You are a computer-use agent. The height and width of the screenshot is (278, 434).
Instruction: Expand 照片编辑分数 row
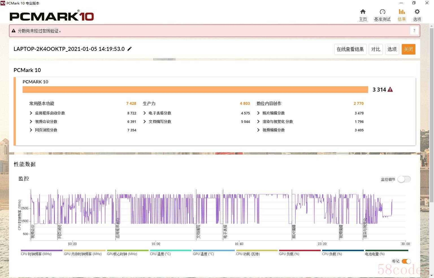pos(258,113)
